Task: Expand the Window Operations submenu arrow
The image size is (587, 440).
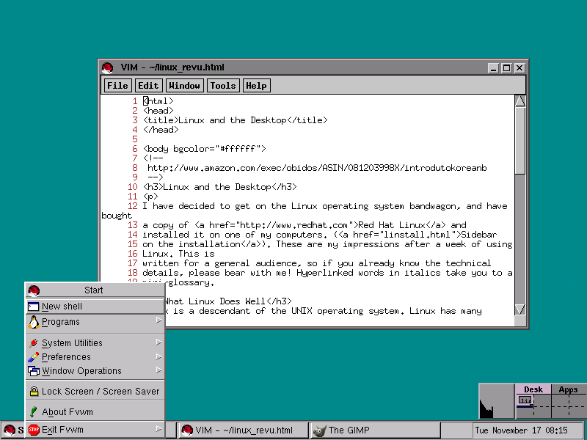Action: tap(158, 370)
